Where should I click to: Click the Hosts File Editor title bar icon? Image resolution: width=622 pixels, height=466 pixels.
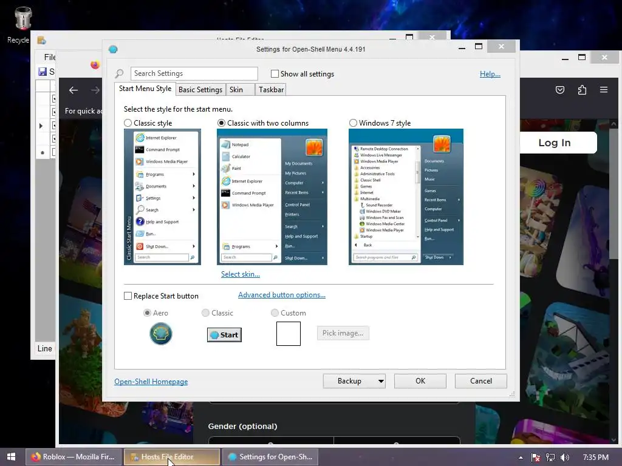click(42, 40)
